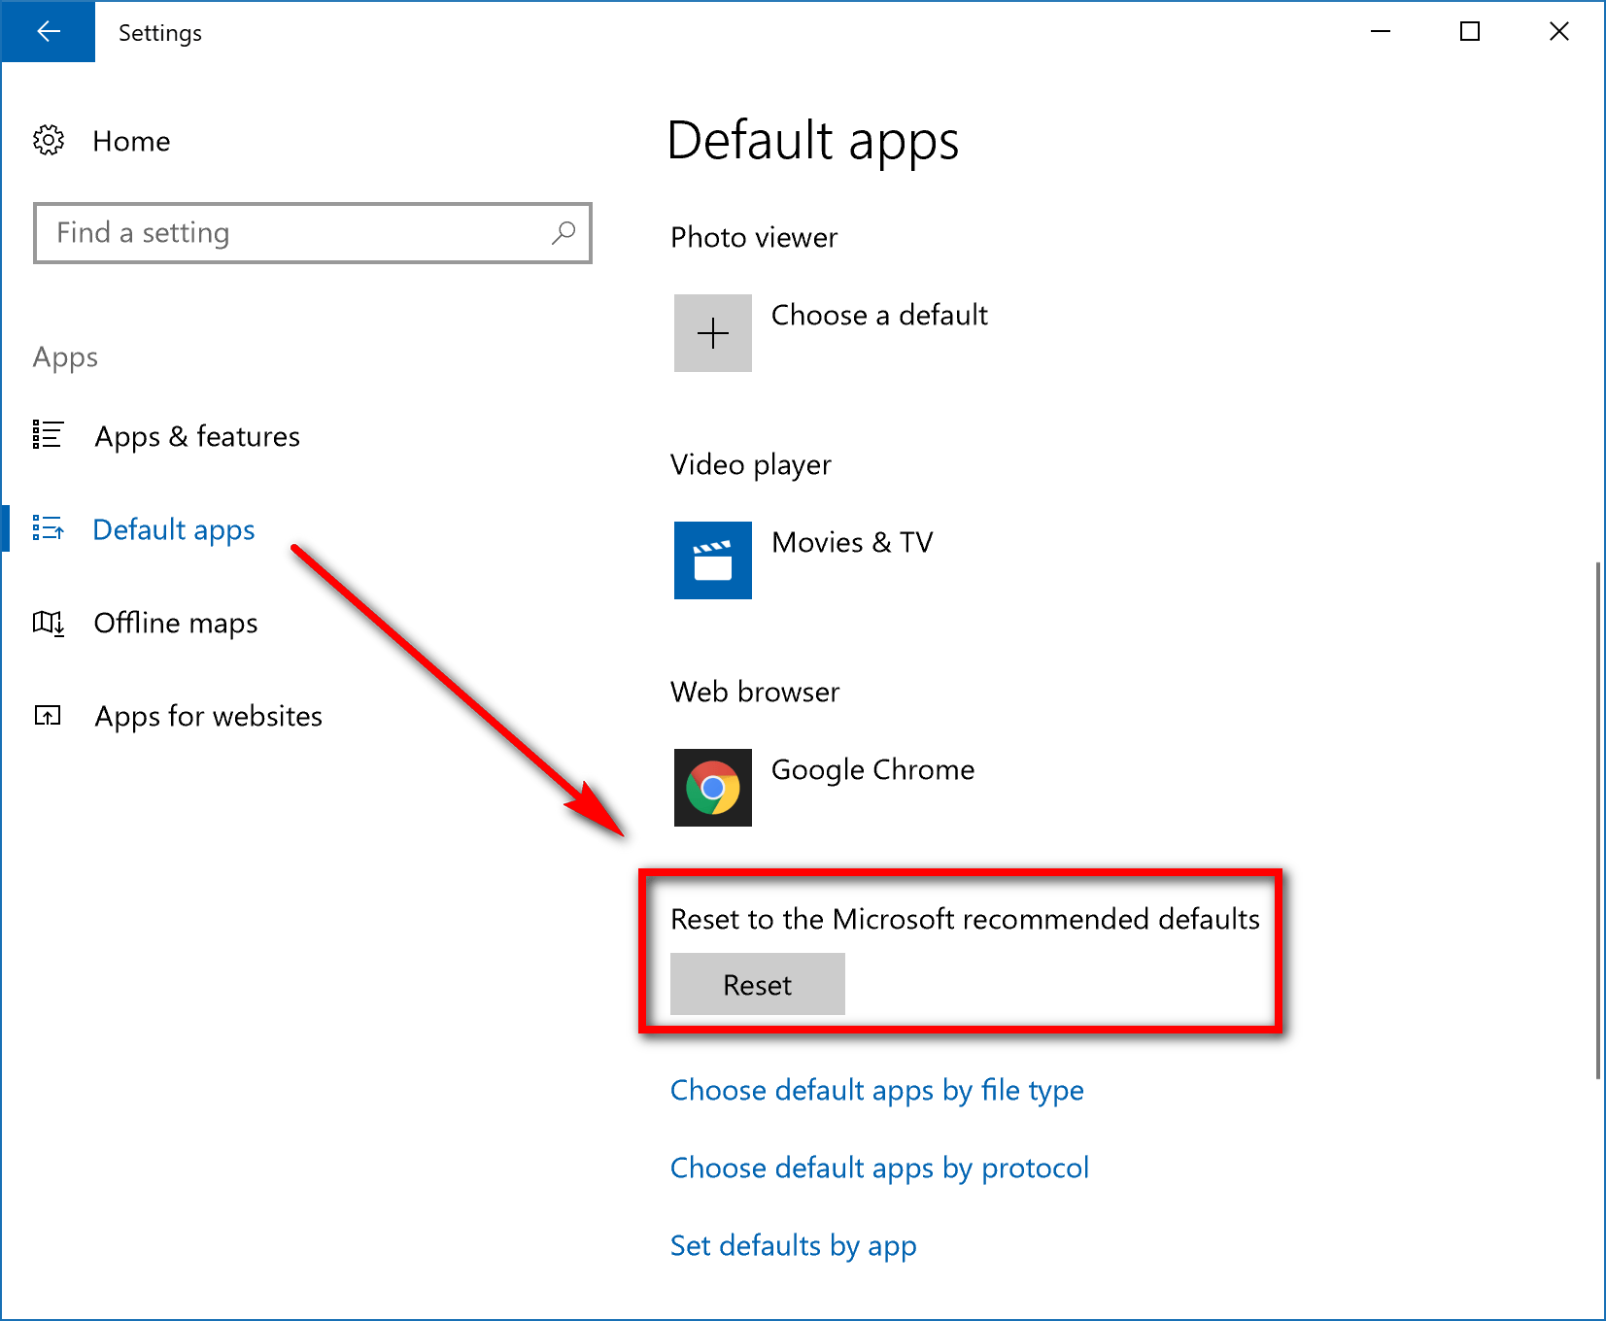1606x1321 pixels.
Task: Click the back arrow in the title bar
Action: click(48, 31)
